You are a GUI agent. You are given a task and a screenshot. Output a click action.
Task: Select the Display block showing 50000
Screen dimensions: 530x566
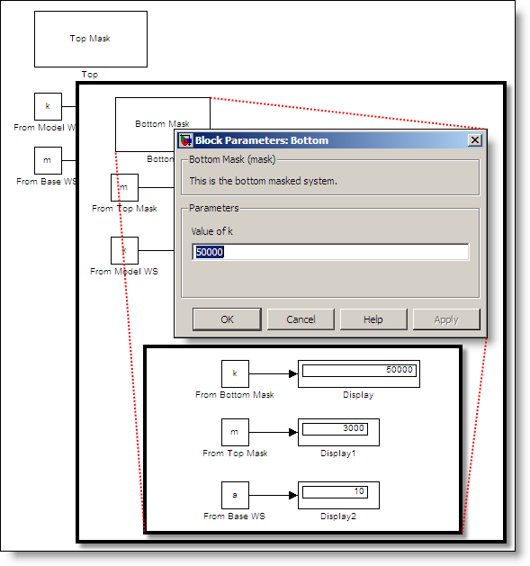[x=359, y=373]
